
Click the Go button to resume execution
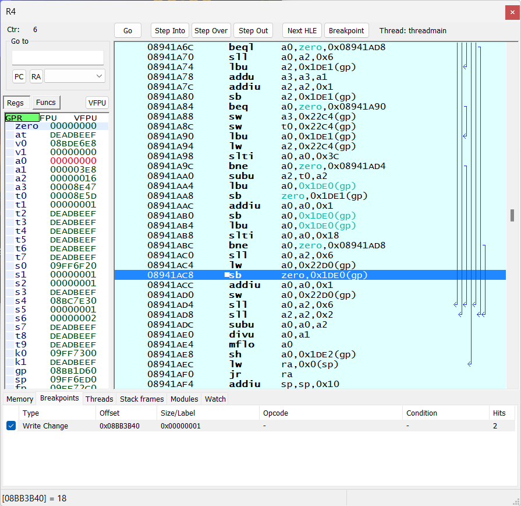(127, 31)
